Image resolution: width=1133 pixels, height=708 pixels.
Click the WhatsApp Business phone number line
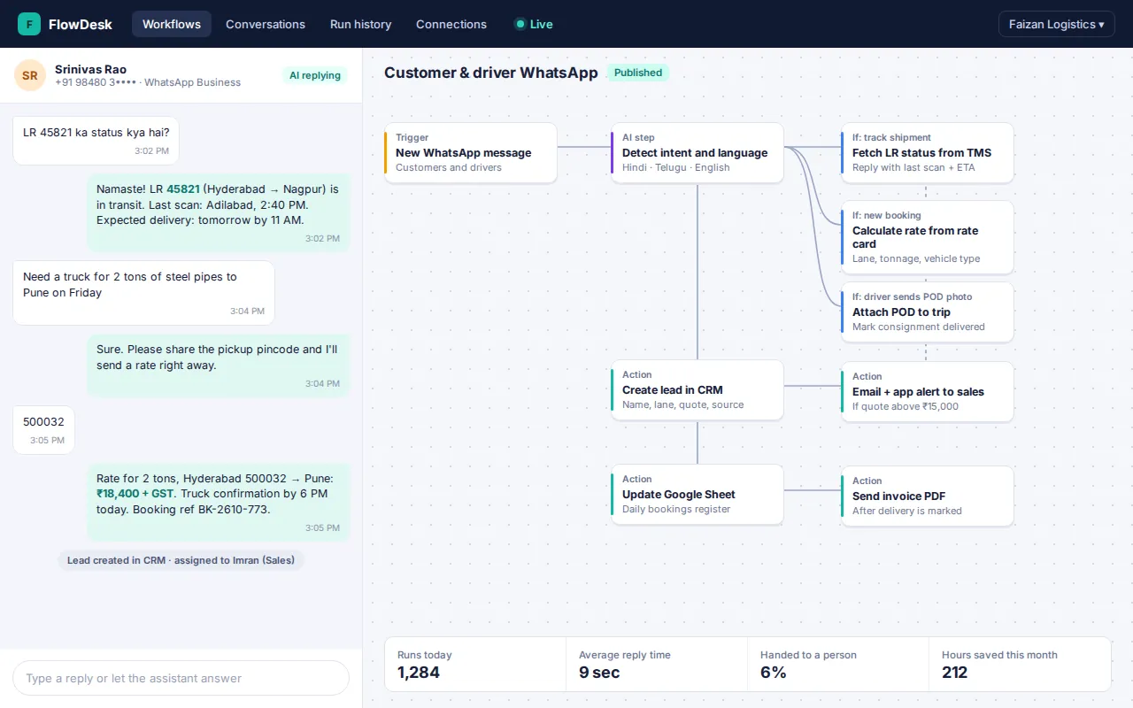click(148, 82)
